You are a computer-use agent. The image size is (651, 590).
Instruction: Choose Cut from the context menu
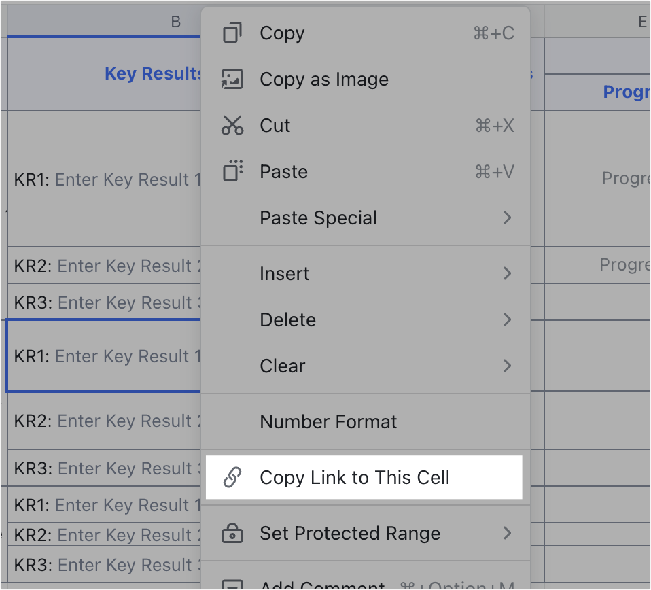click(x=275, y=125)
